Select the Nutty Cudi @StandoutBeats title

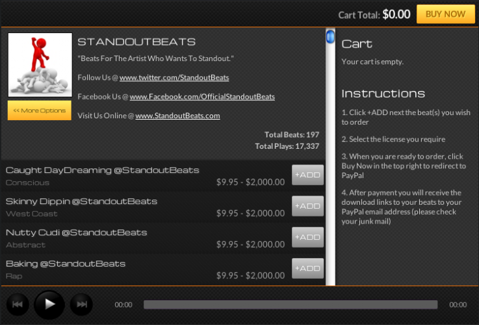tap(77, 233)
